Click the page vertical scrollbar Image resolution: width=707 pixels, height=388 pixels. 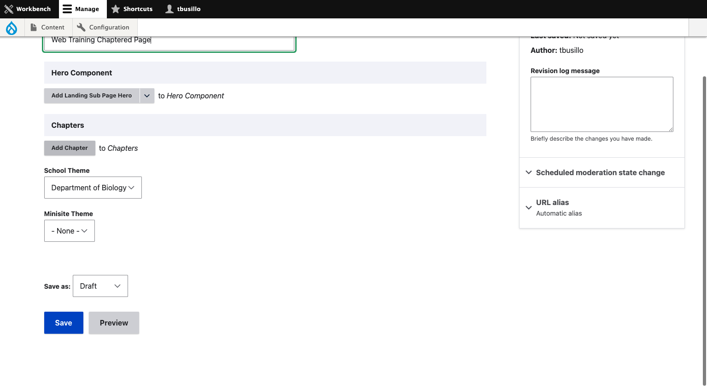(704, 230)
